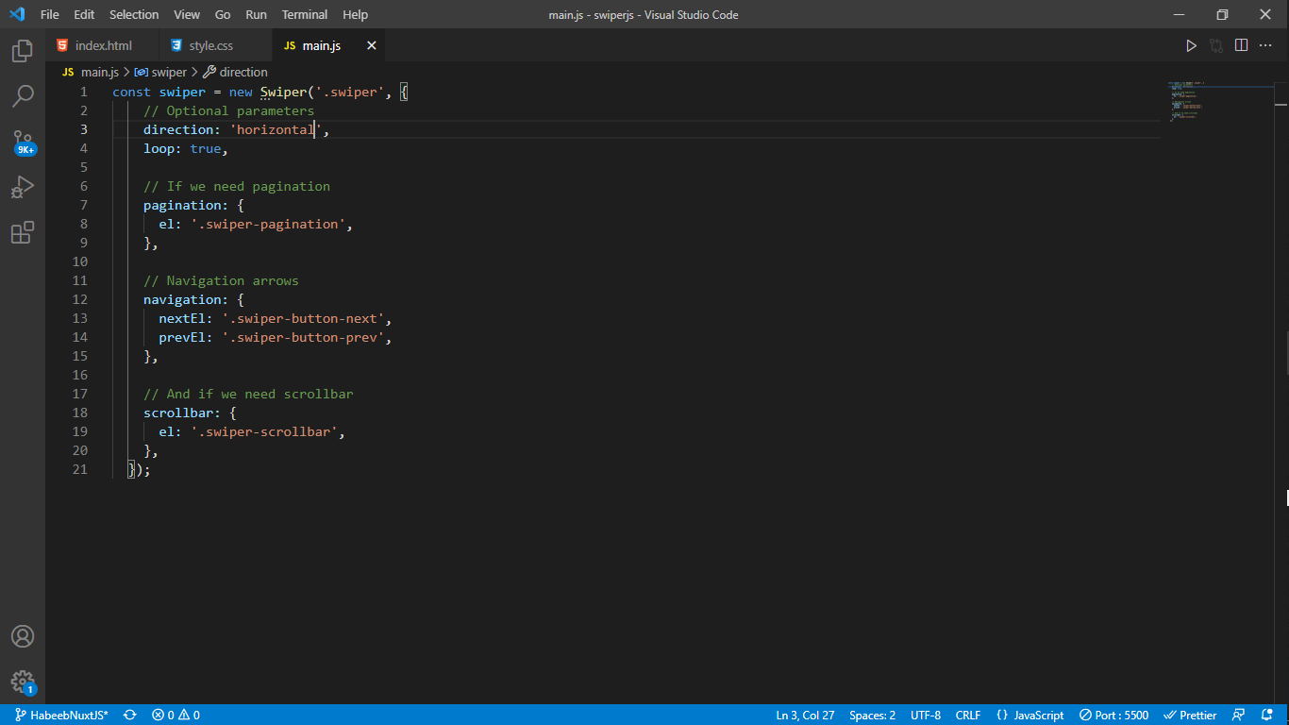Screen dimensions: 1289x725
Task: Switch to the style.css tab
Action: click(x=215, y=45)
